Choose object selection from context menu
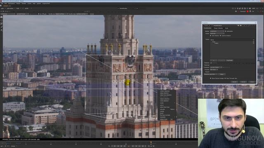 click(165, 99)
